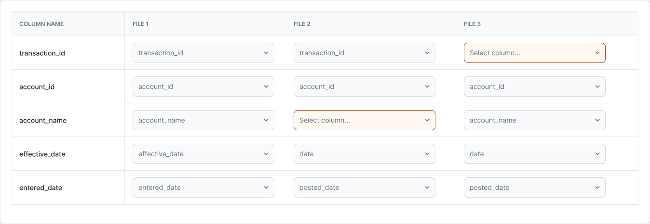Expand File 3 posted_date dropdown

534,187
